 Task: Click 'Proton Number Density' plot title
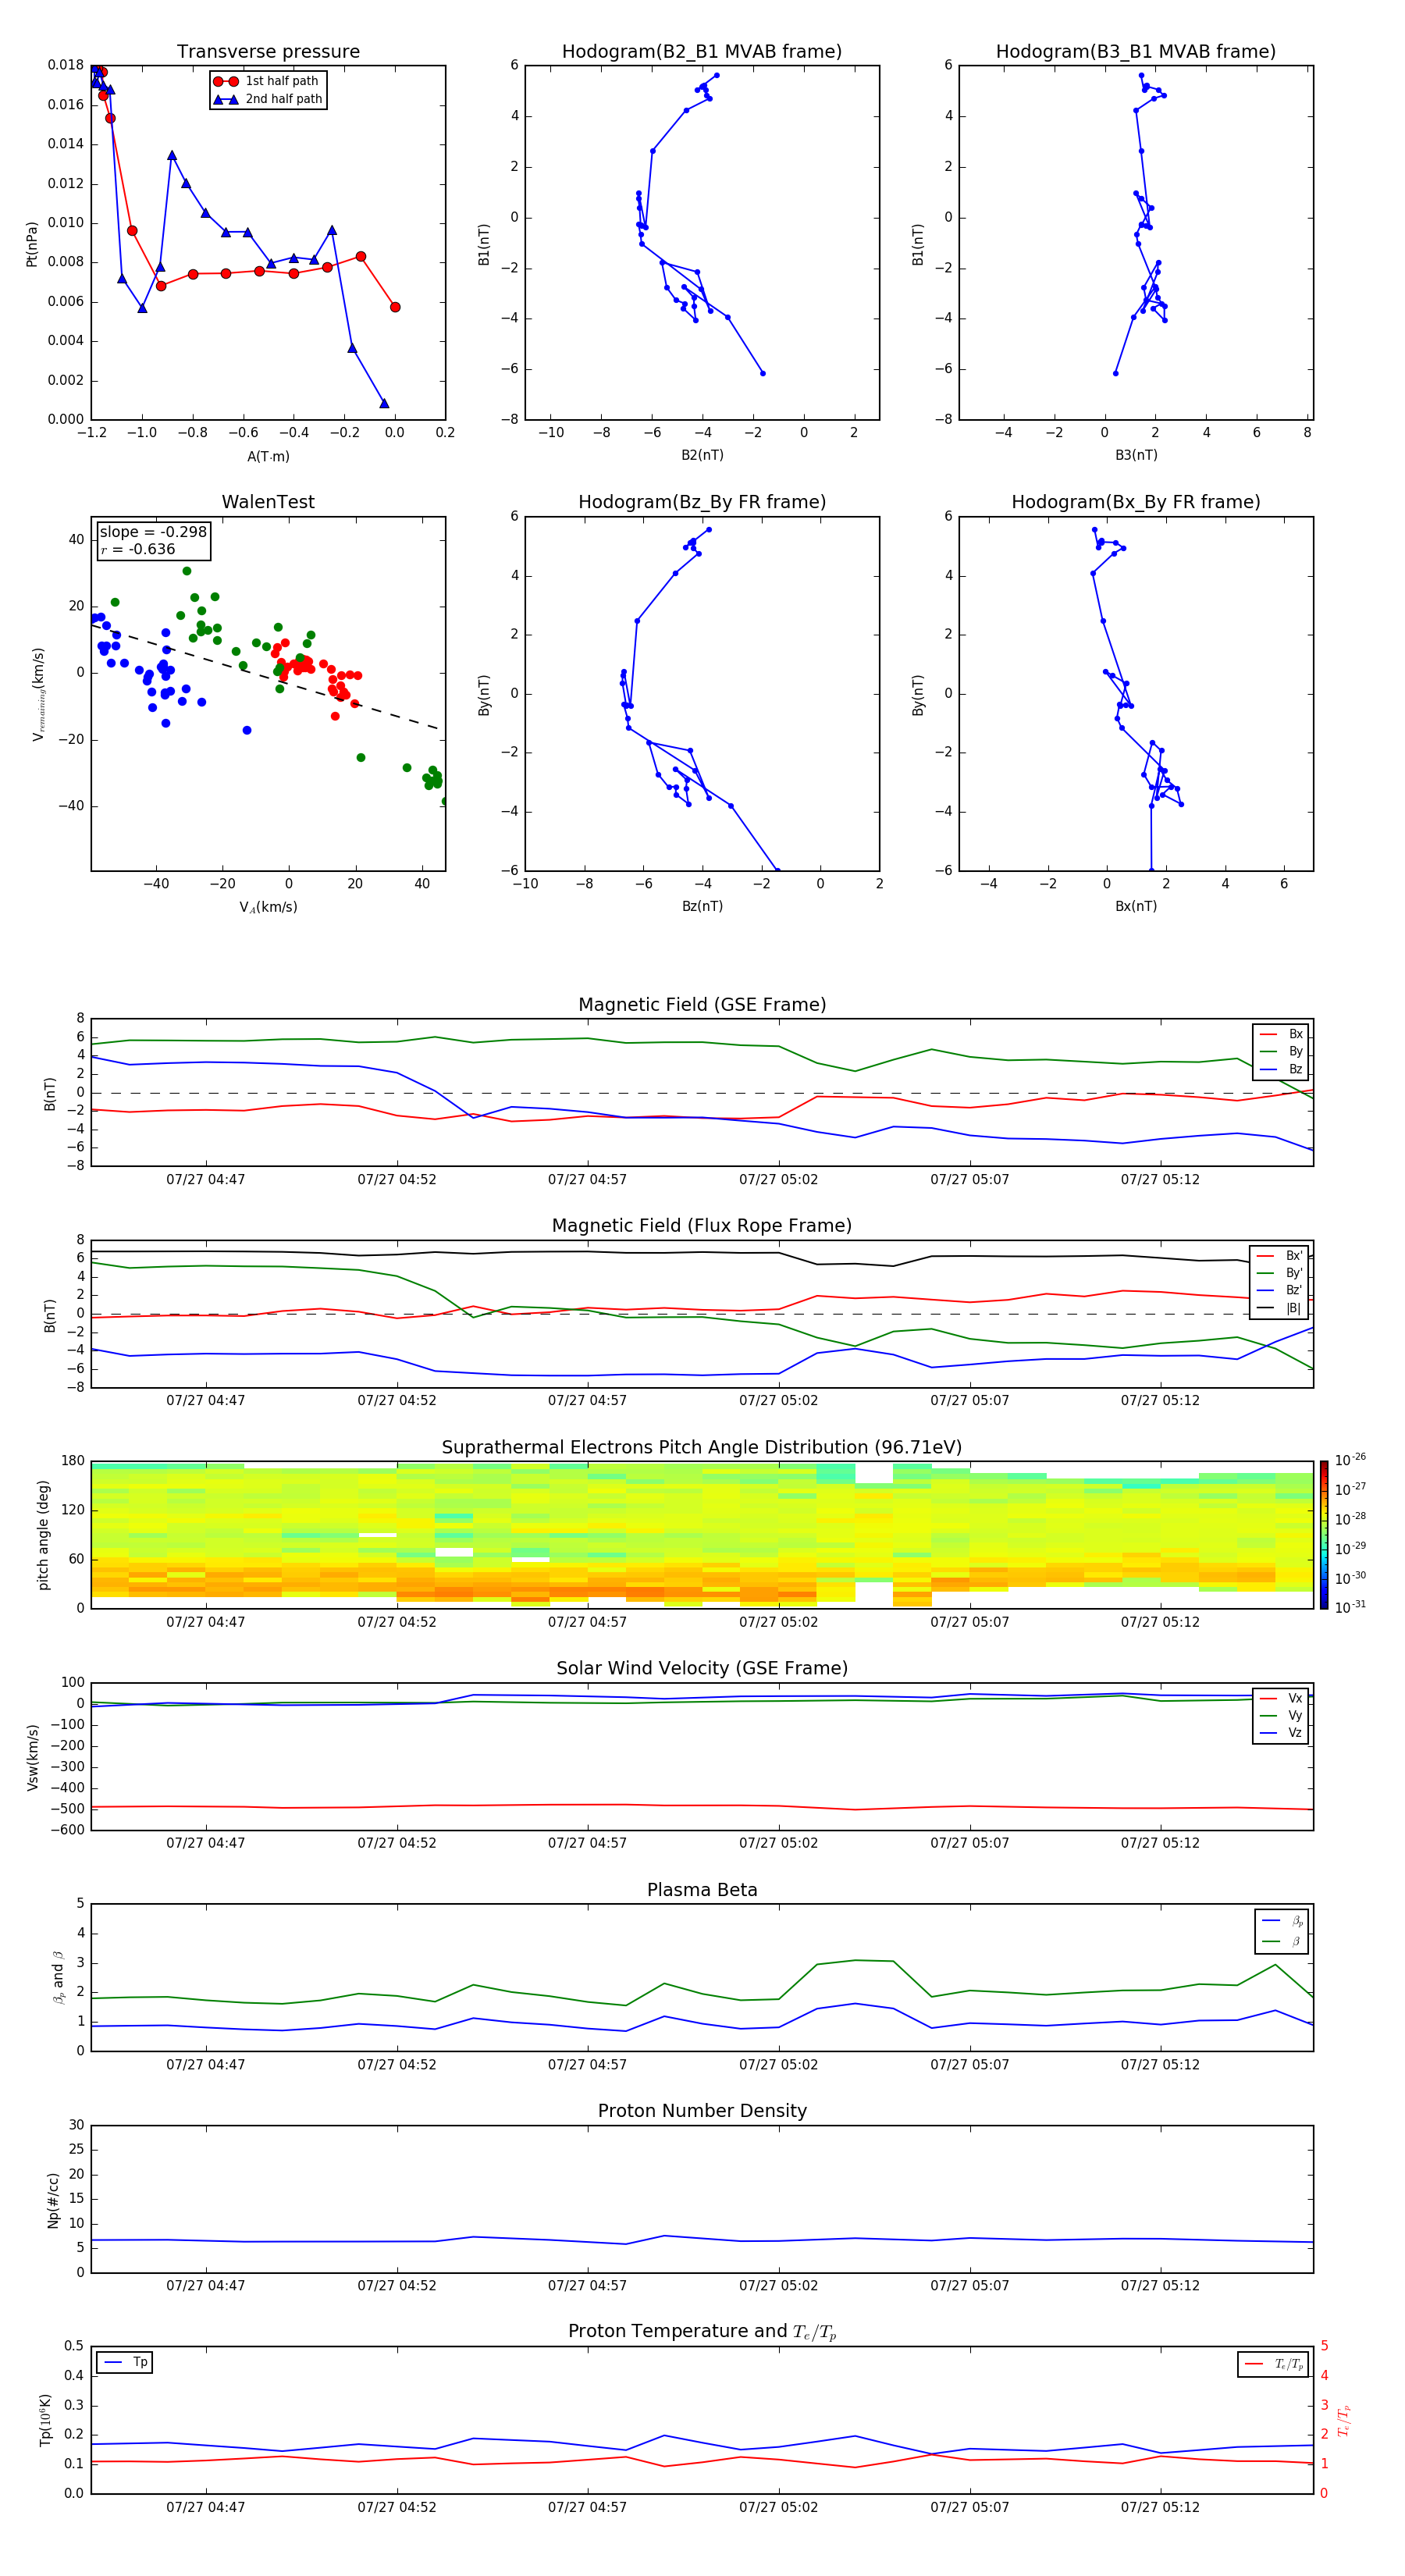(702, 2111)
